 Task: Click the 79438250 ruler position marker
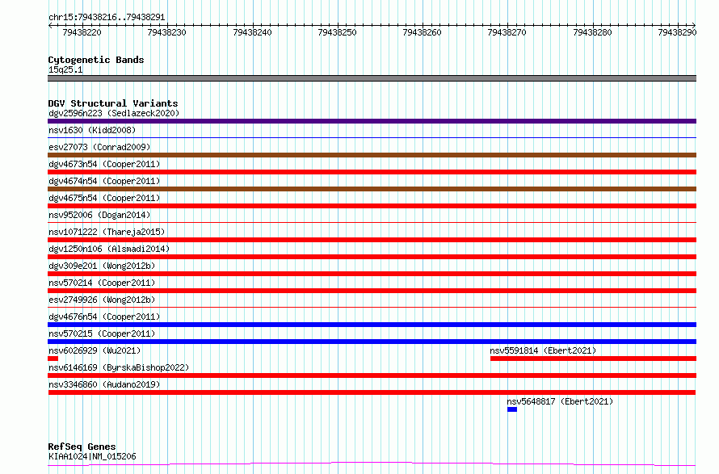pyautogui.click(x=337, y=32)
